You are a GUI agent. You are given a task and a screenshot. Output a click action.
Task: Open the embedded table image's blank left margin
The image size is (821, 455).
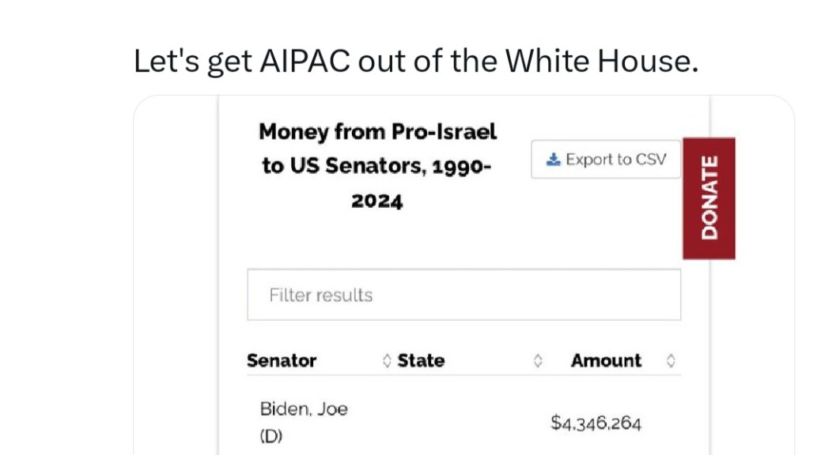pos(176,276)
